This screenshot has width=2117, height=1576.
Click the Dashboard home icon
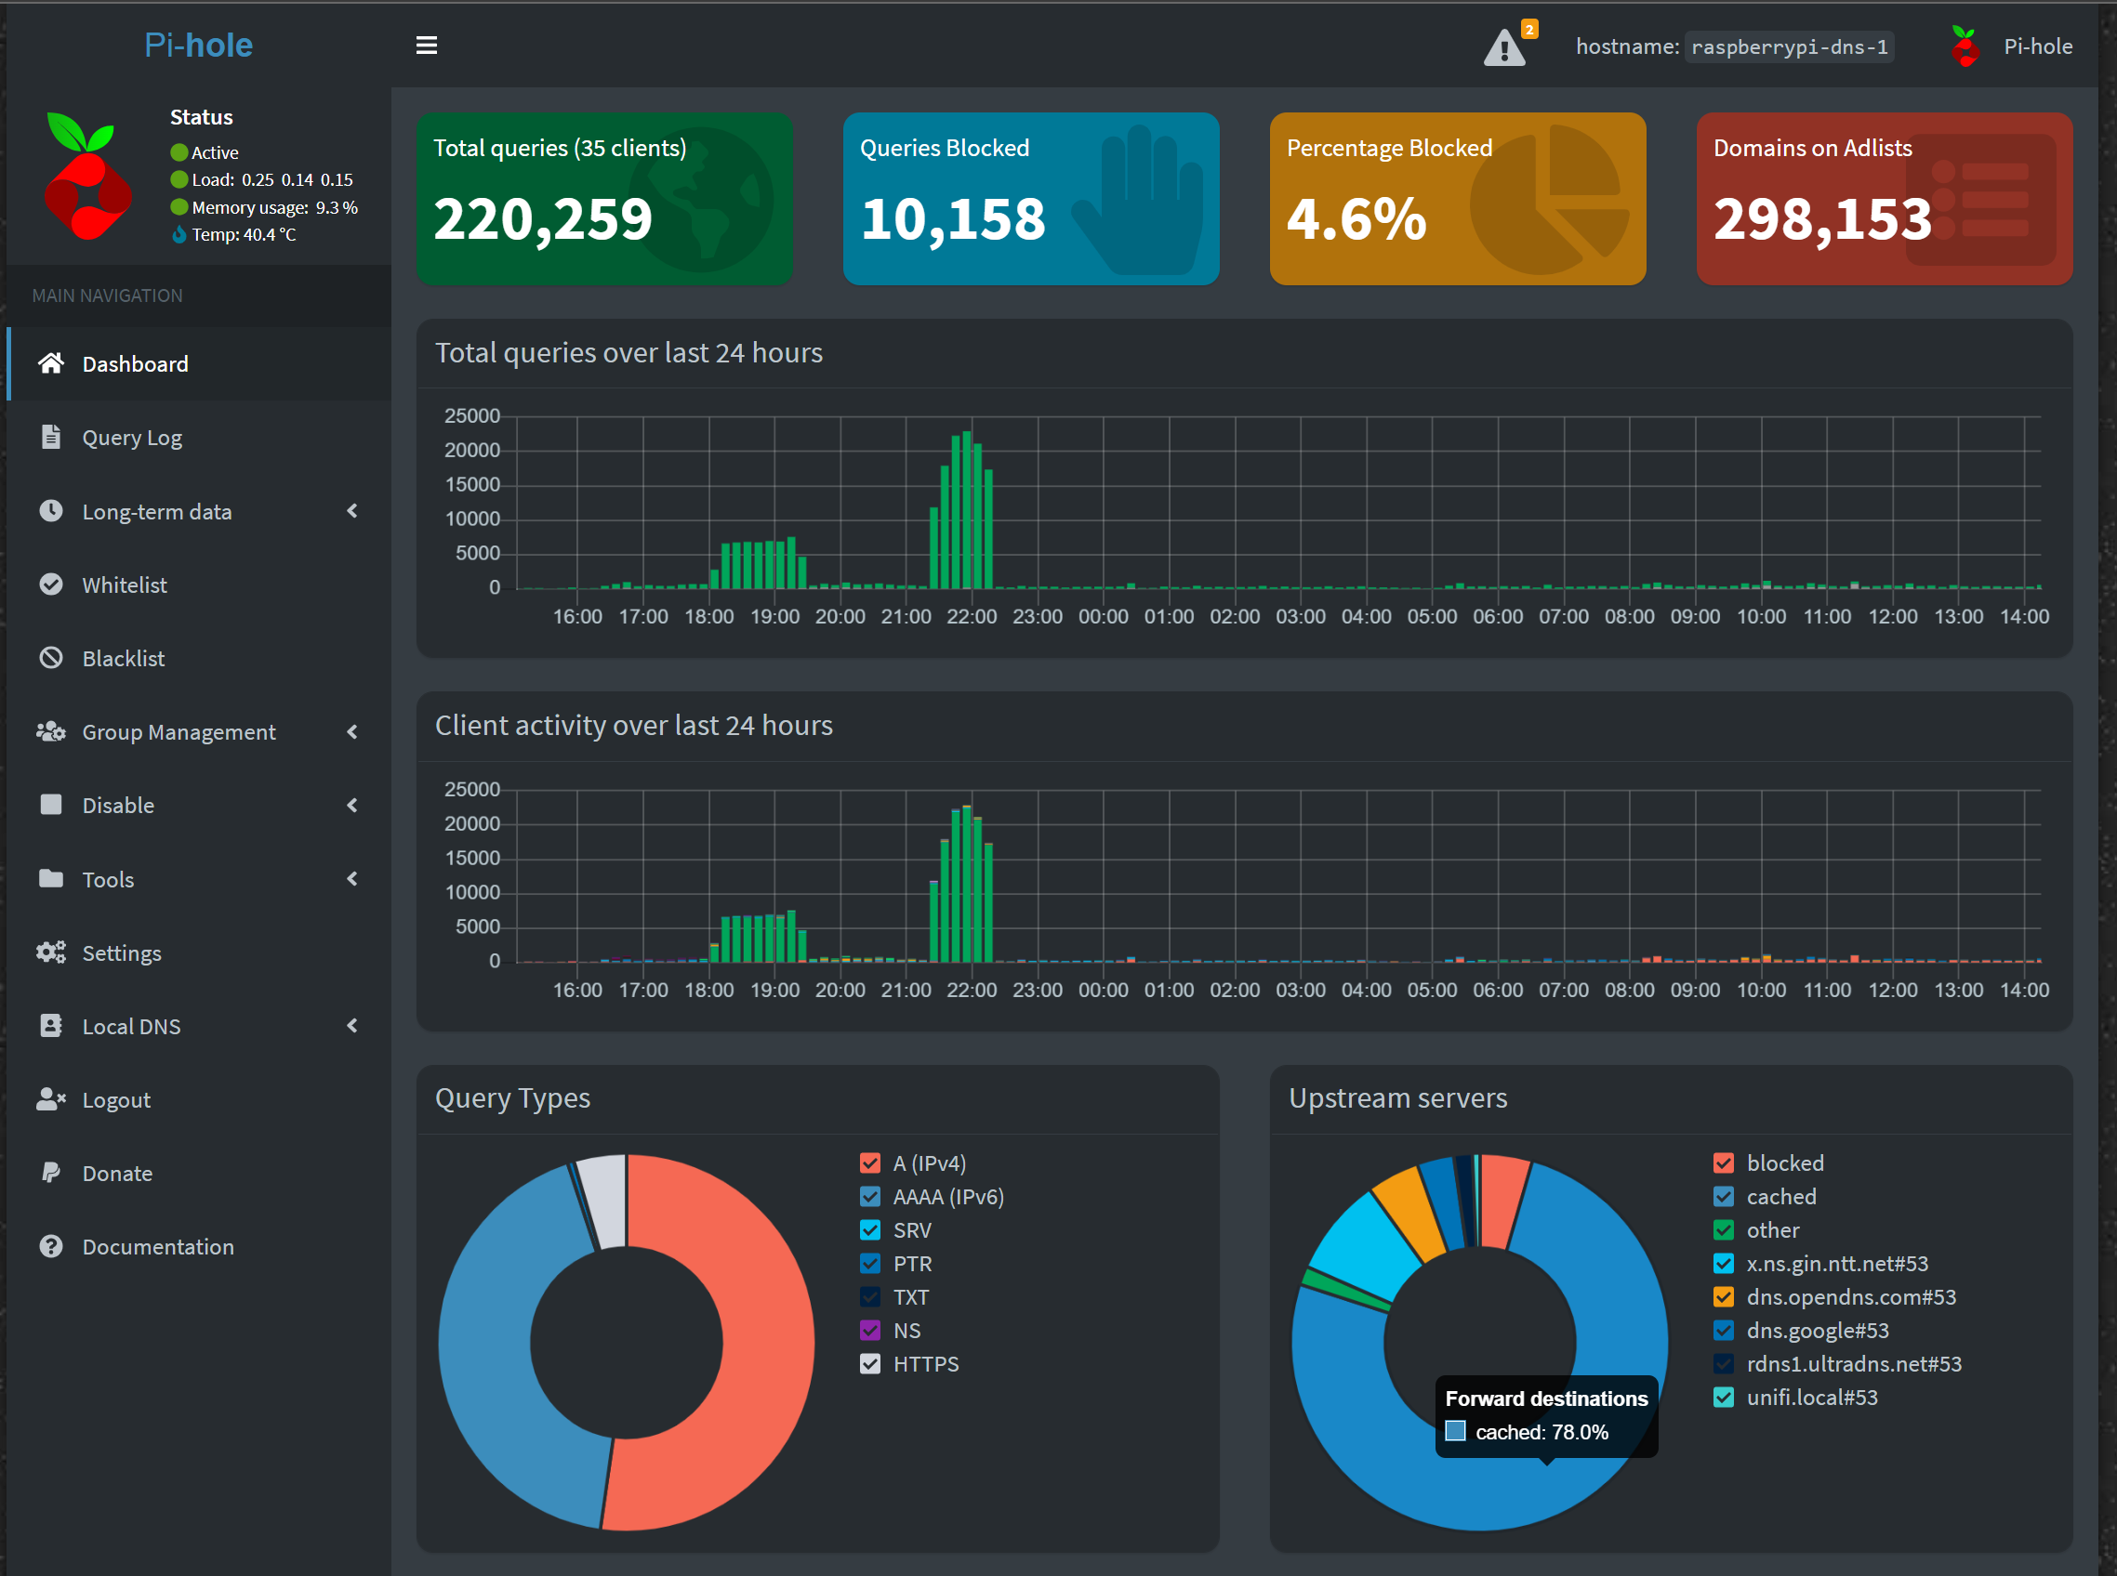point(50,363)
